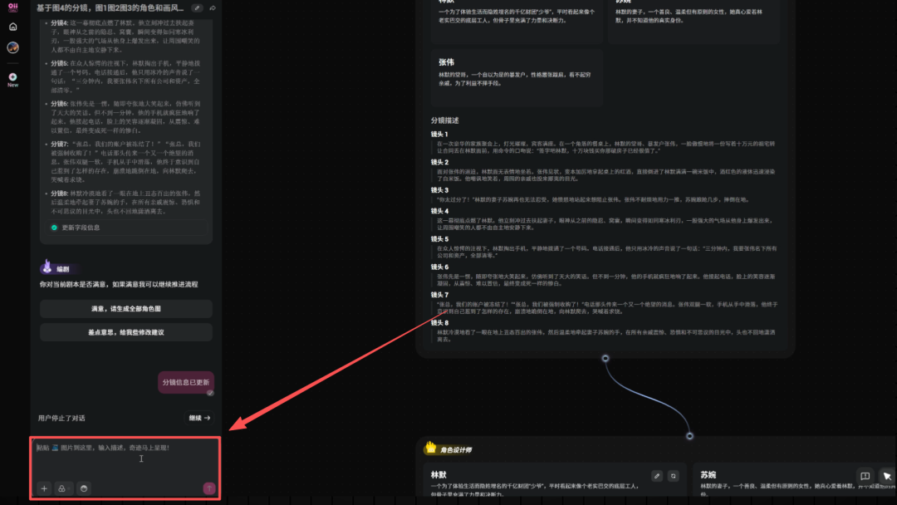Click 差点意思，给我整修改建议 button
This screenshot has width=897, height=505.
point(125,331)
